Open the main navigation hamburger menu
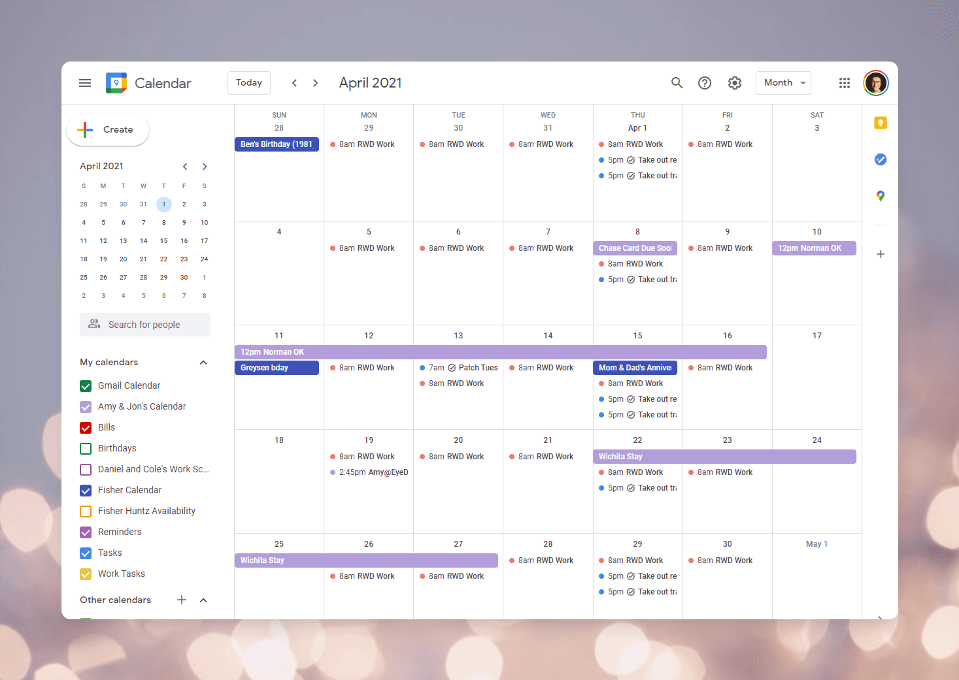Image resolution: width=959 pixels, height=680 pixels. click(84, 83)
